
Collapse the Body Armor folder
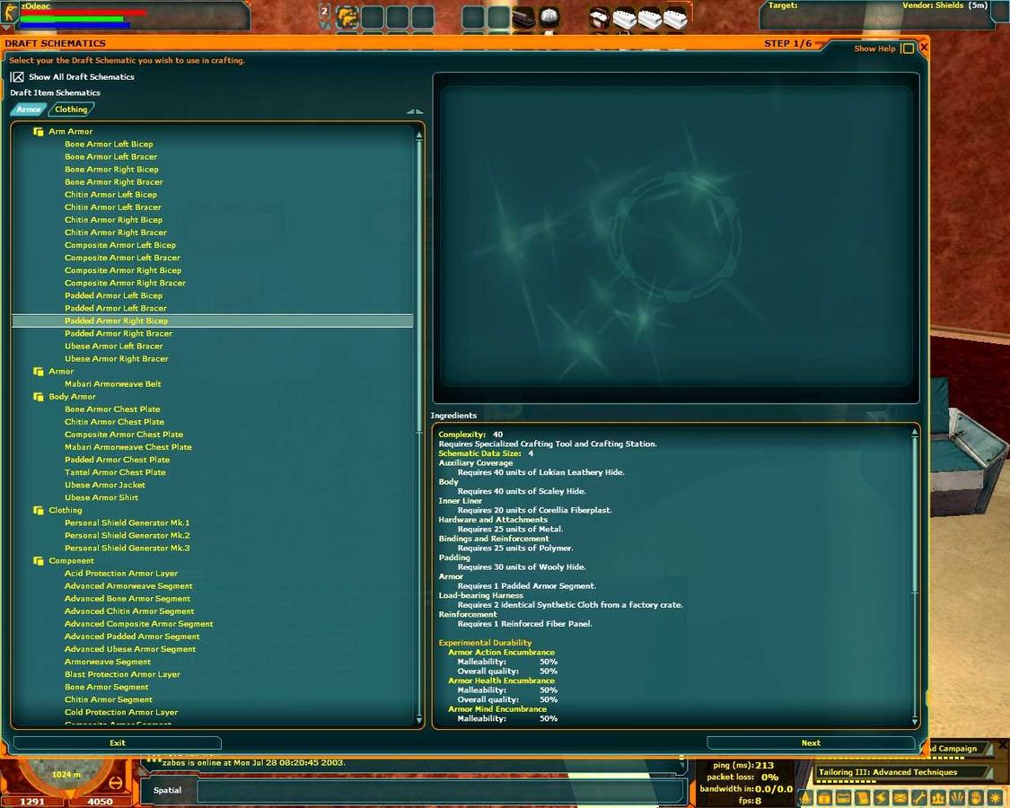tap(39, 397)
